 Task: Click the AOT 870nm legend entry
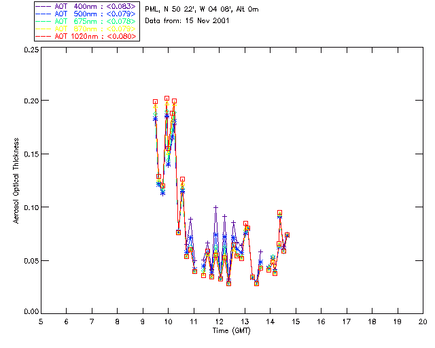[86, 29]
